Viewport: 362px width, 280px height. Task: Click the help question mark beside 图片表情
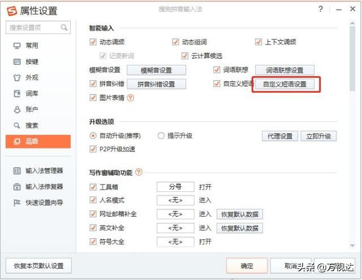131,98
